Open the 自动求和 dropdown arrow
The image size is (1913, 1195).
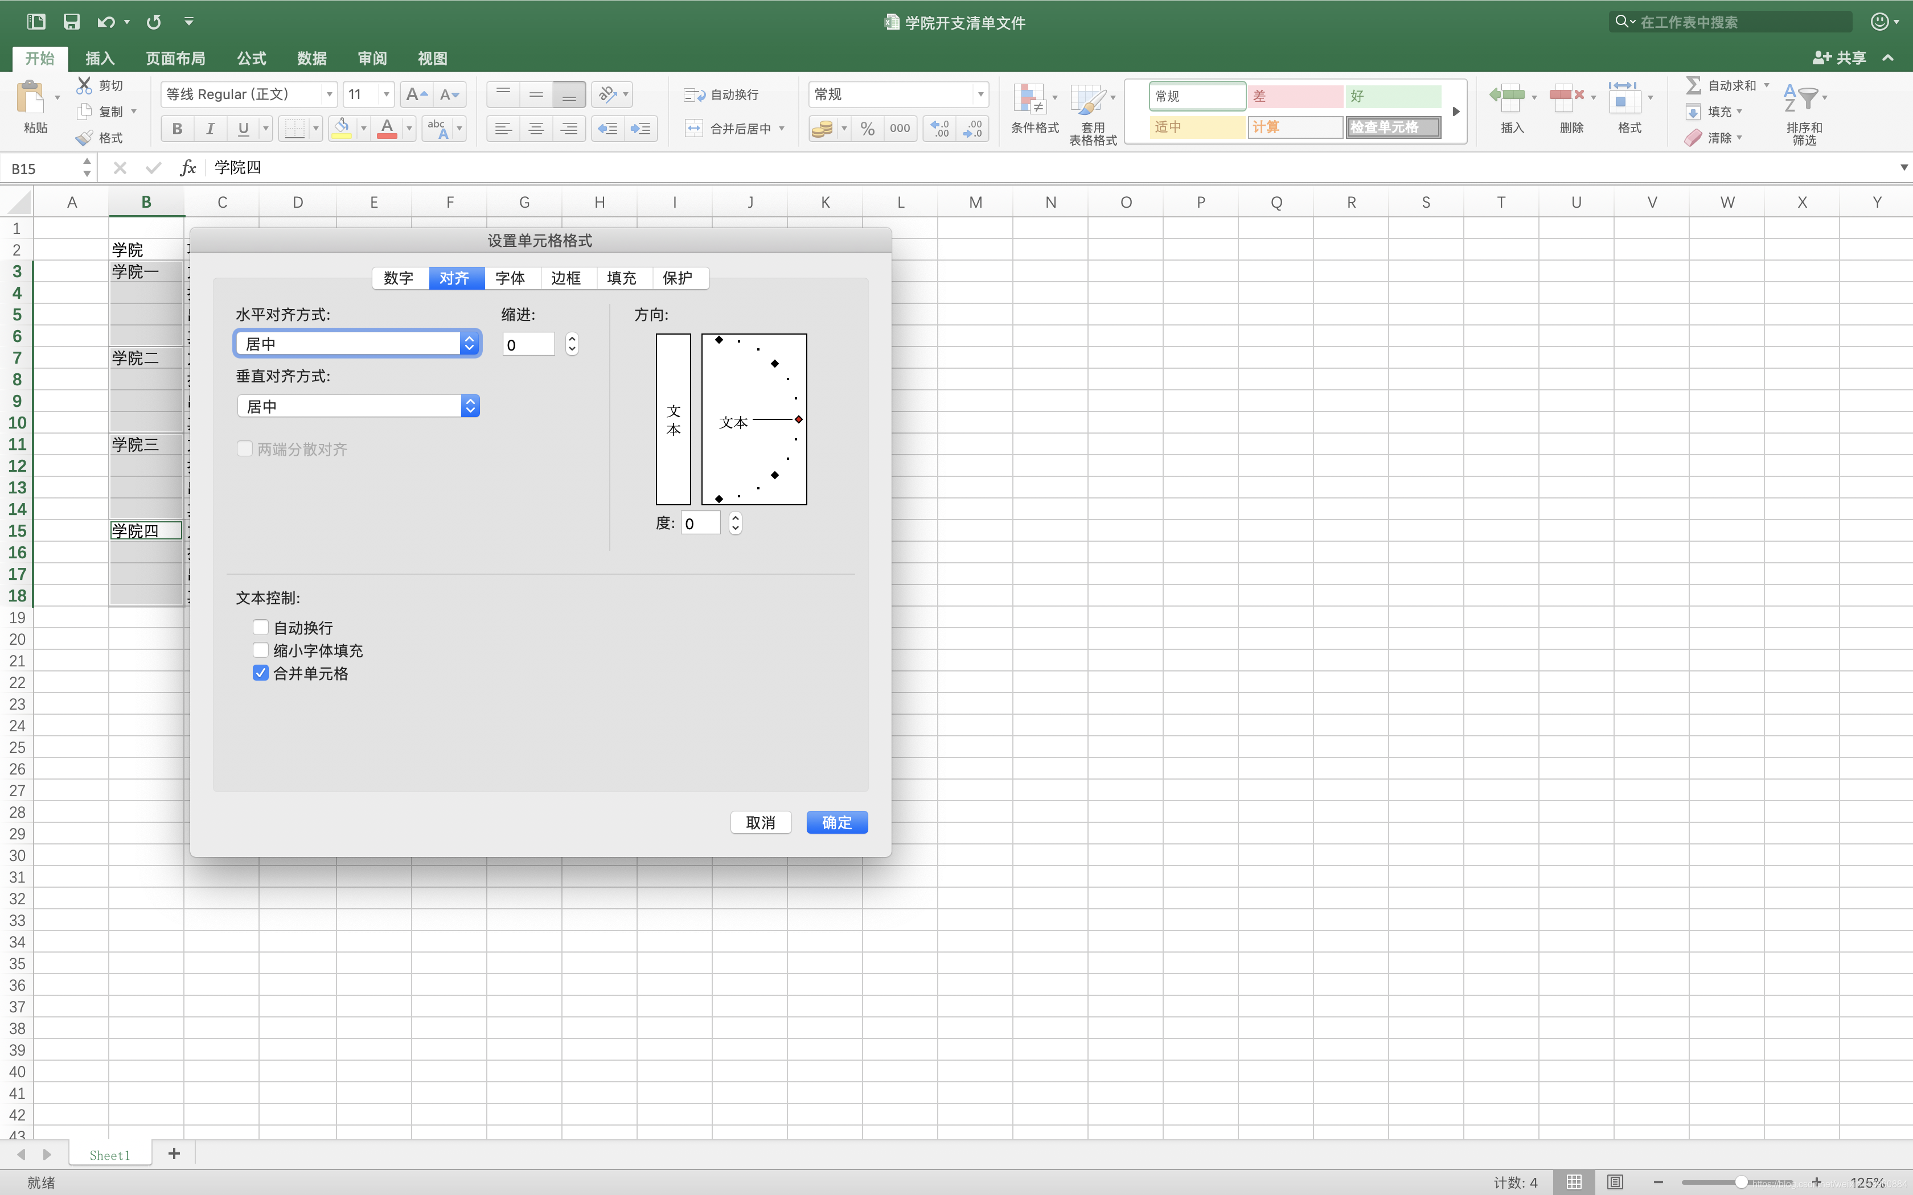point(1767,85)
